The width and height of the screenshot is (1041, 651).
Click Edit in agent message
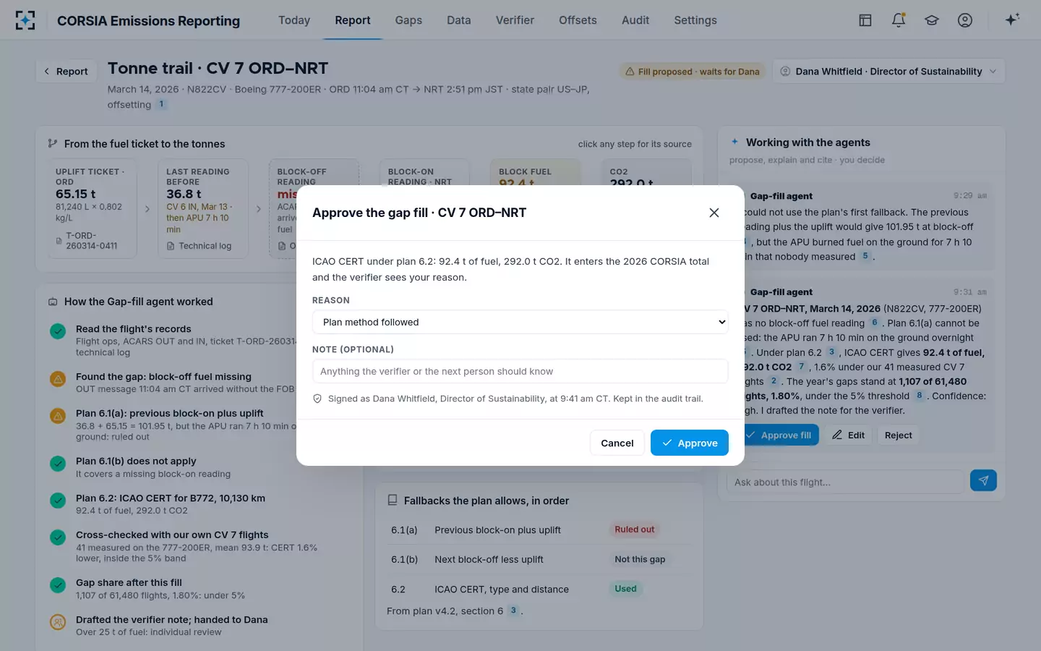point(848,435)
